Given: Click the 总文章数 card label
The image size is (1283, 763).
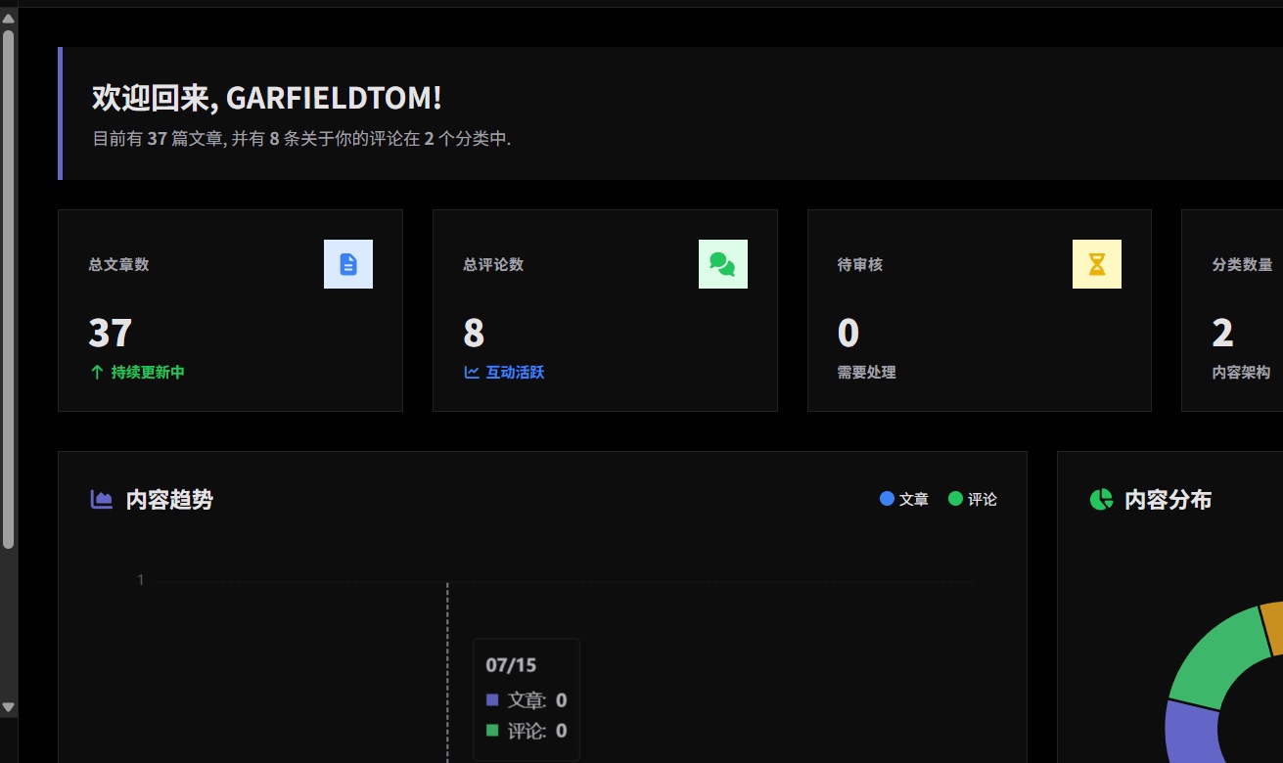Looking at the screenshot, I should pos(118,264).
